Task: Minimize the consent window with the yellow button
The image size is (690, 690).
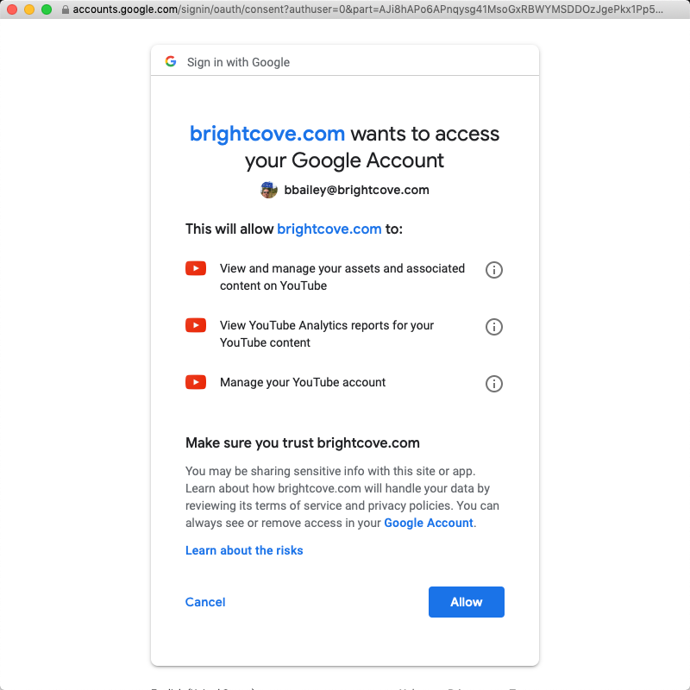Action: (x=29, y=9)
